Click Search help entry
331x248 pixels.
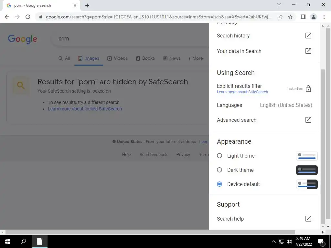(x=230, y=219)
